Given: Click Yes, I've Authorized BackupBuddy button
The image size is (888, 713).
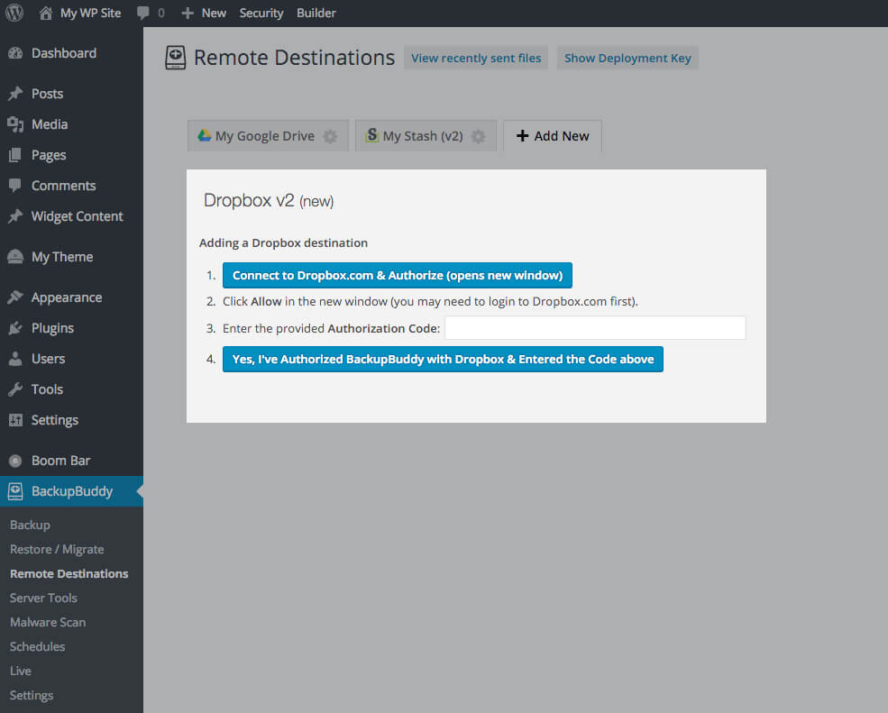Looking at the screenshot, I should tap(443, 359).
